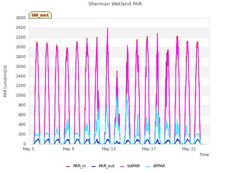Toggle the totPAR legend entry
231x173 pixels.
point(130,166)
